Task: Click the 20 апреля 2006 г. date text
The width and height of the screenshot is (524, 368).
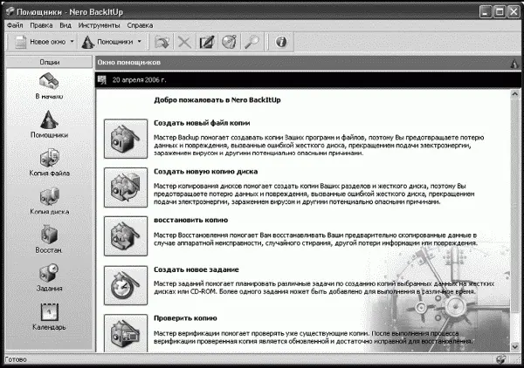Action: tap(139, 79)
